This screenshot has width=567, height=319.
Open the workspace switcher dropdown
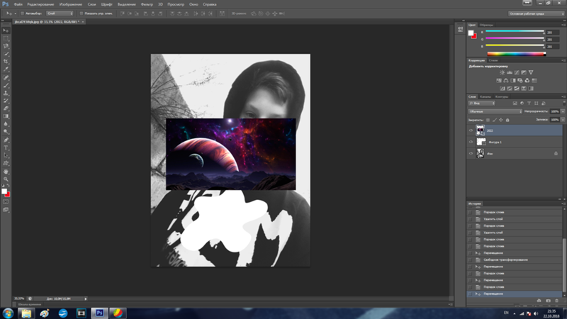click(537, 13)
